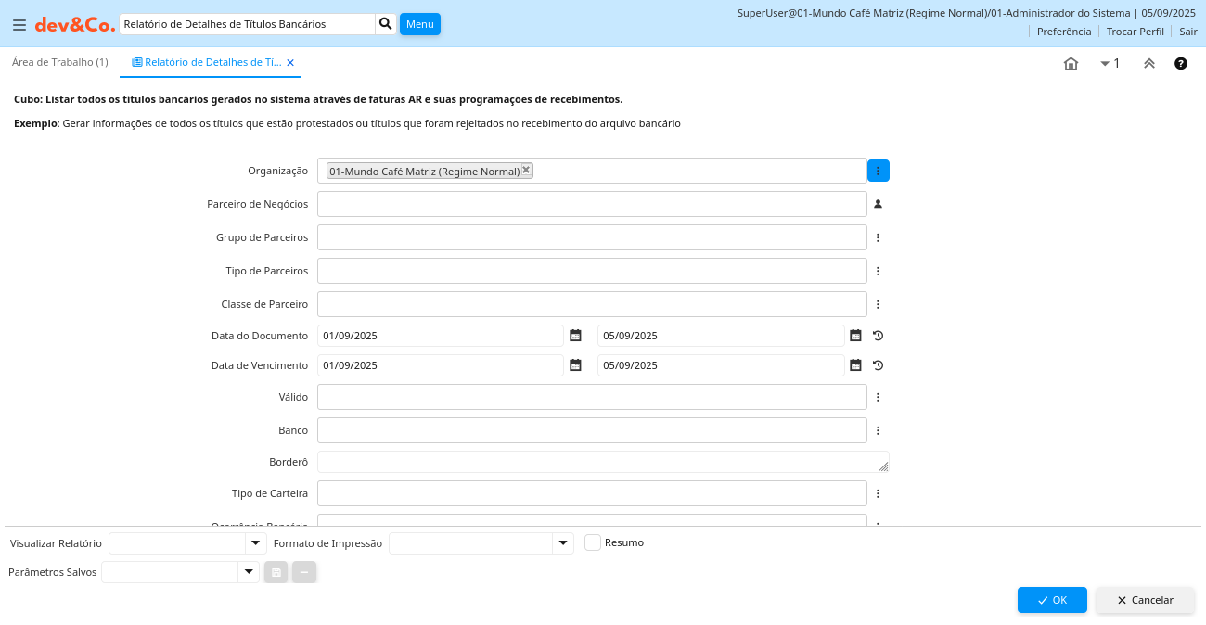Switch to Área de Trabalho tab
Image resolution: width=1206 pixels, height=625 pixels.
[60, 62]
